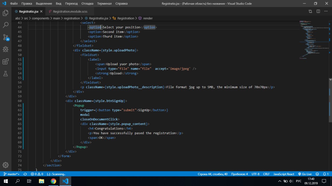Expand the Registration breadcrumb item
Screen dimensions: 332x186
click(x=126, y=18)
